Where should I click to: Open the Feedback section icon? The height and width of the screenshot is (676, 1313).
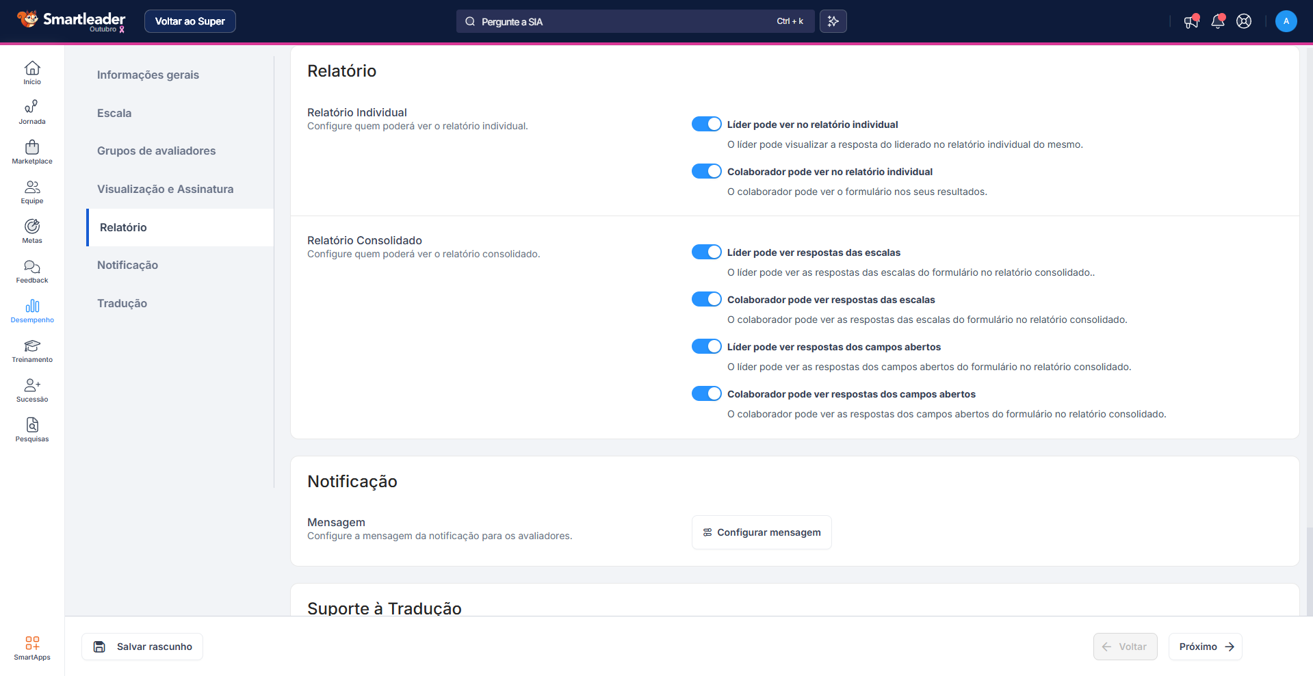point(32,271)
